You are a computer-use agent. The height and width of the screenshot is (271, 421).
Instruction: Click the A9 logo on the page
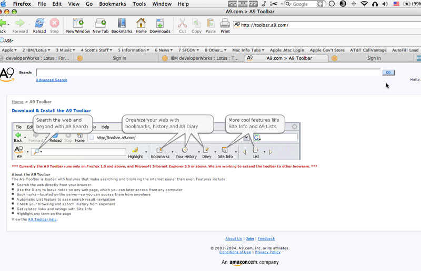[x=7, y=75]
